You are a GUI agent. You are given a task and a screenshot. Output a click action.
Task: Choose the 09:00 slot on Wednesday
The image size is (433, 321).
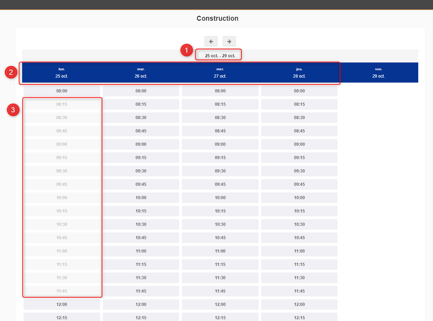click(220, 144)
